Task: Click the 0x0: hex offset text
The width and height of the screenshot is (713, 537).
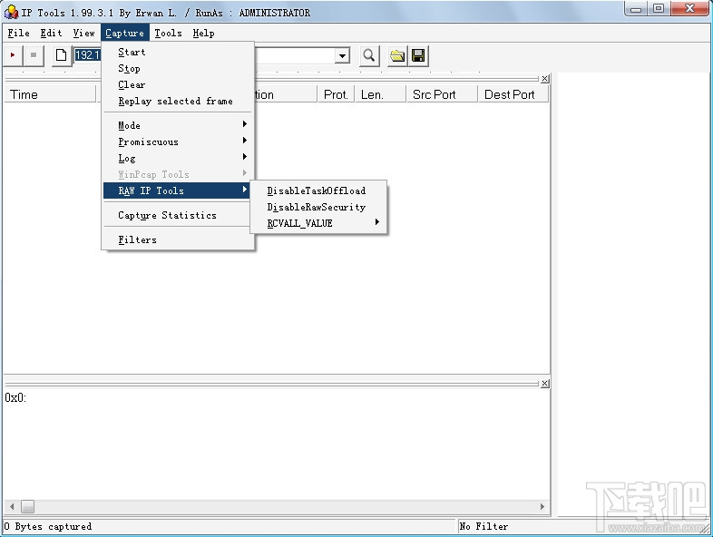Action: [x=15, y=398]
